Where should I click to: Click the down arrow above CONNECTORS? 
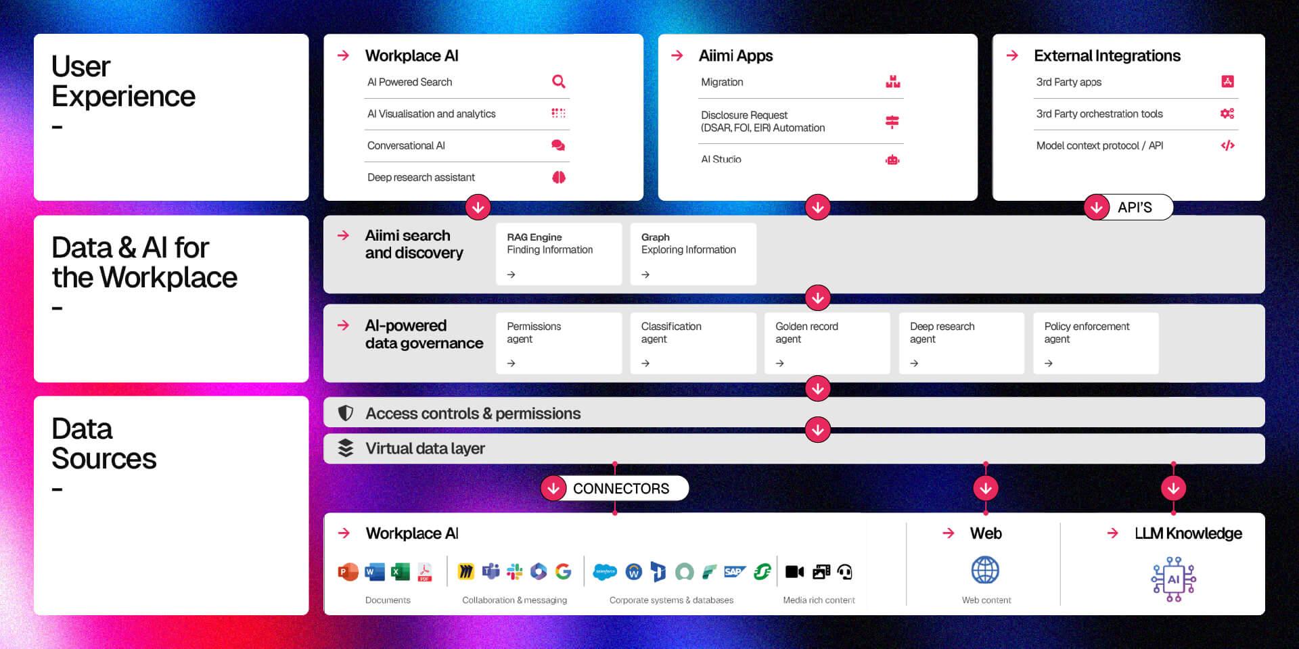tap(555, 487)
